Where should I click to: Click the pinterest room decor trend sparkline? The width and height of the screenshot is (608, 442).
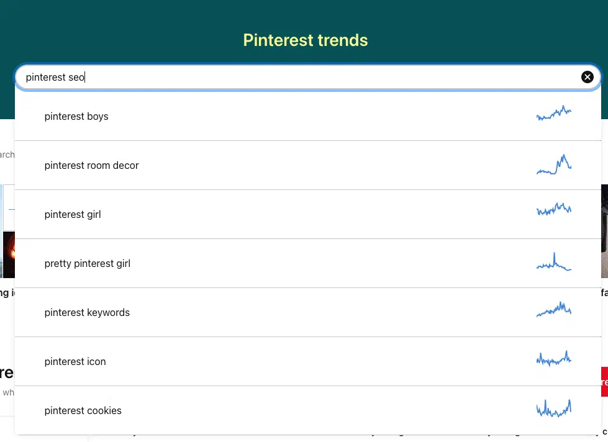(554, 165)
